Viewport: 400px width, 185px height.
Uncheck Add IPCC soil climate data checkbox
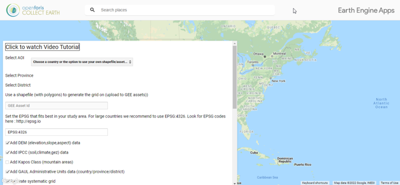(x=7, y=153)
